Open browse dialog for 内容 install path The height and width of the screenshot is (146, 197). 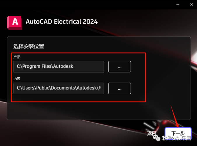[120, 88]
